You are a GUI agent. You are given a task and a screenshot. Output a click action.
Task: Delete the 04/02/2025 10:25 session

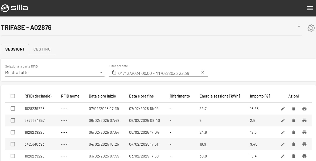coord(293,144)
